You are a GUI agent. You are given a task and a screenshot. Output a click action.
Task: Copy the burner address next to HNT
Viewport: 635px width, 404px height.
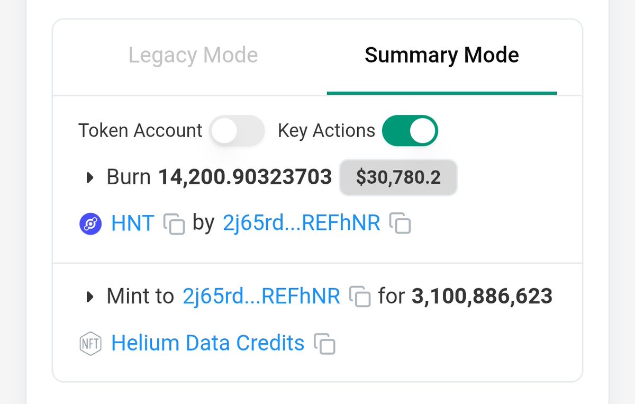(400, 224)
